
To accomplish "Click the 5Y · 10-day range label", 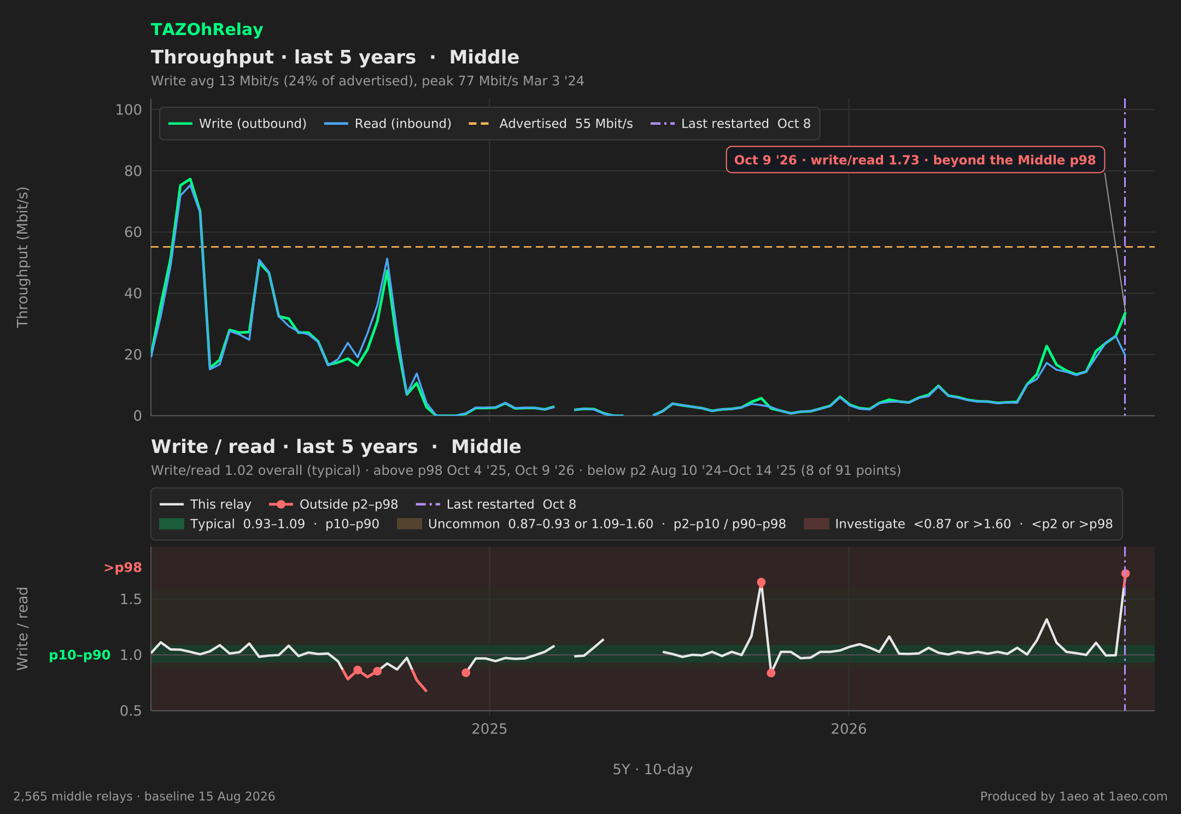I will (x=653, y=769).
